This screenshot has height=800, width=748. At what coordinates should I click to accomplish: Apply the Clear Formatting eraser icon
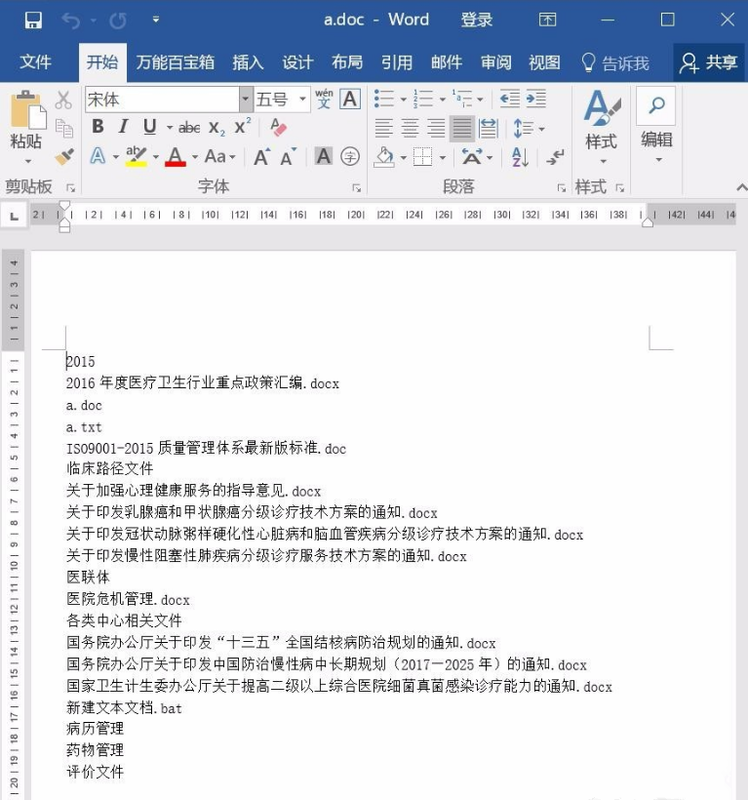pos(278,127)
